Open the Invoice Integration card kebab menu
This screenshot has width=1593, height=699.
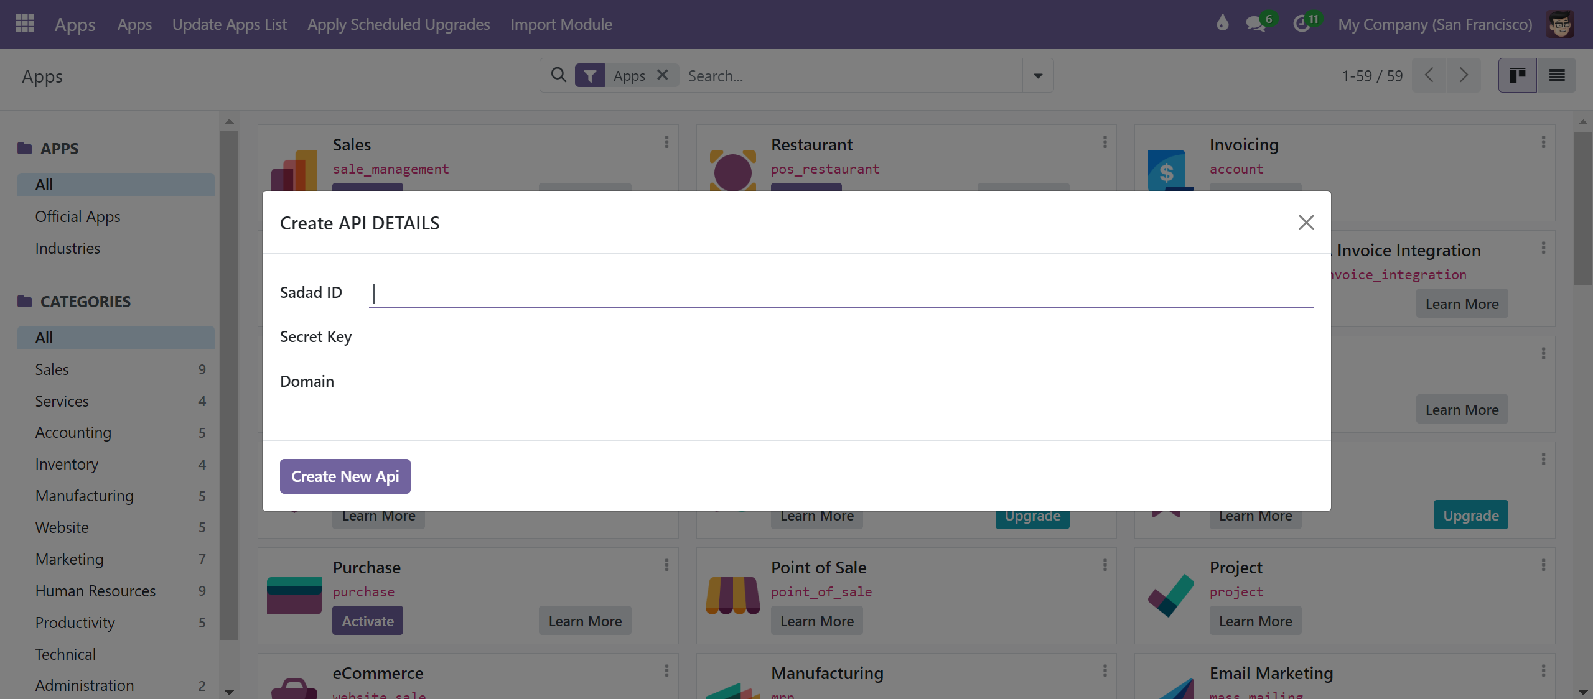click(1543, 248)
